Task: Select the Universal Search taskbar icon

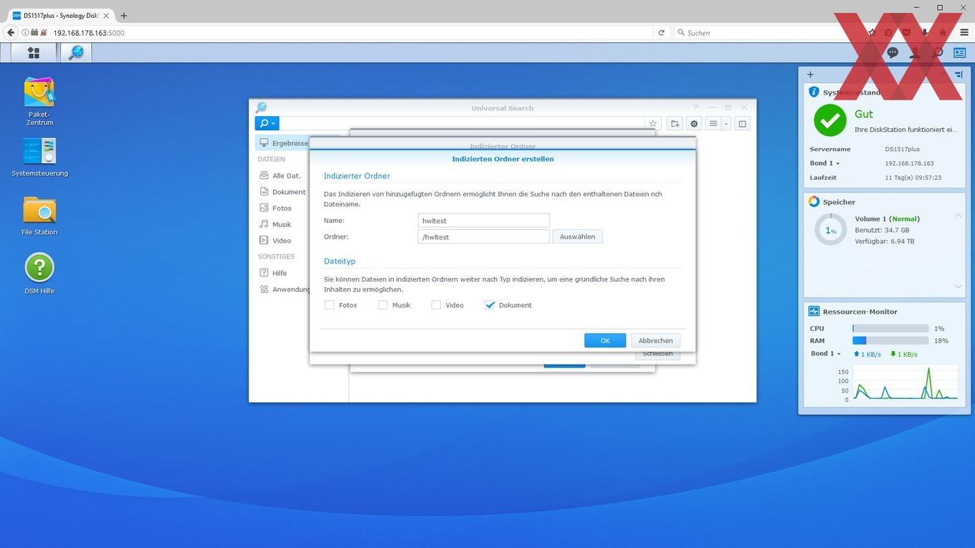Action: click(76, 52)
